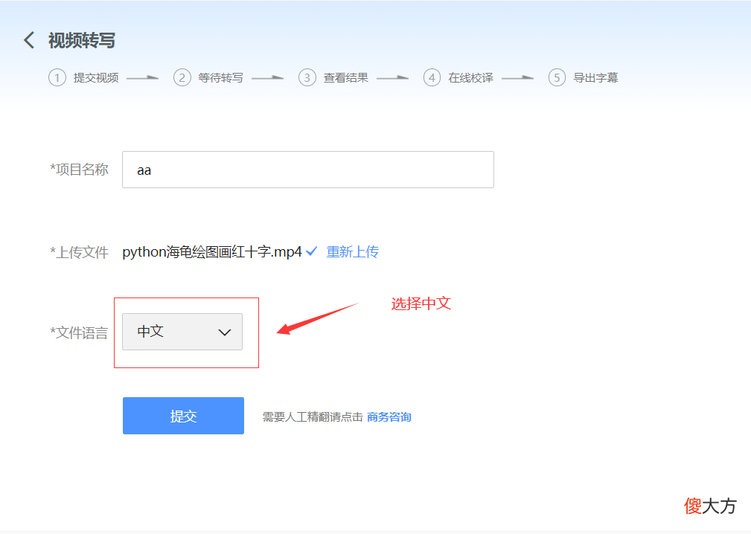This screenshot has width=751, height=534.
Task: Select step 3 circle for 查看结果
Action: pyautogui.click(x=307, y=77)
